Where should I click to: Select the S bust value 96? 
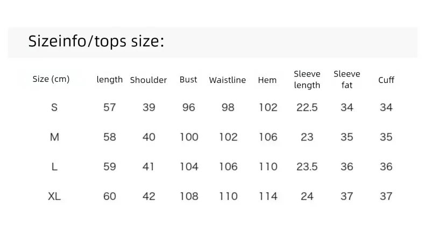(189, 107)
